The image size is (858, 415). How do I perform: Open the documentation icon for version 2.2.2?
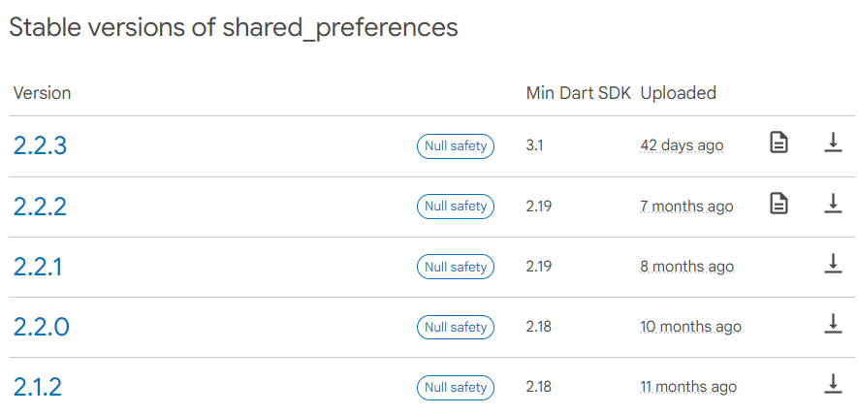pyautogui.click(x=779, y=204)
